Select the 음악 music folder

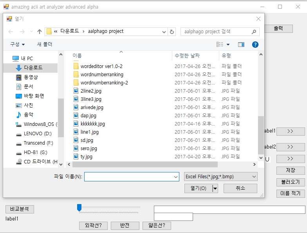coord(28,115)
